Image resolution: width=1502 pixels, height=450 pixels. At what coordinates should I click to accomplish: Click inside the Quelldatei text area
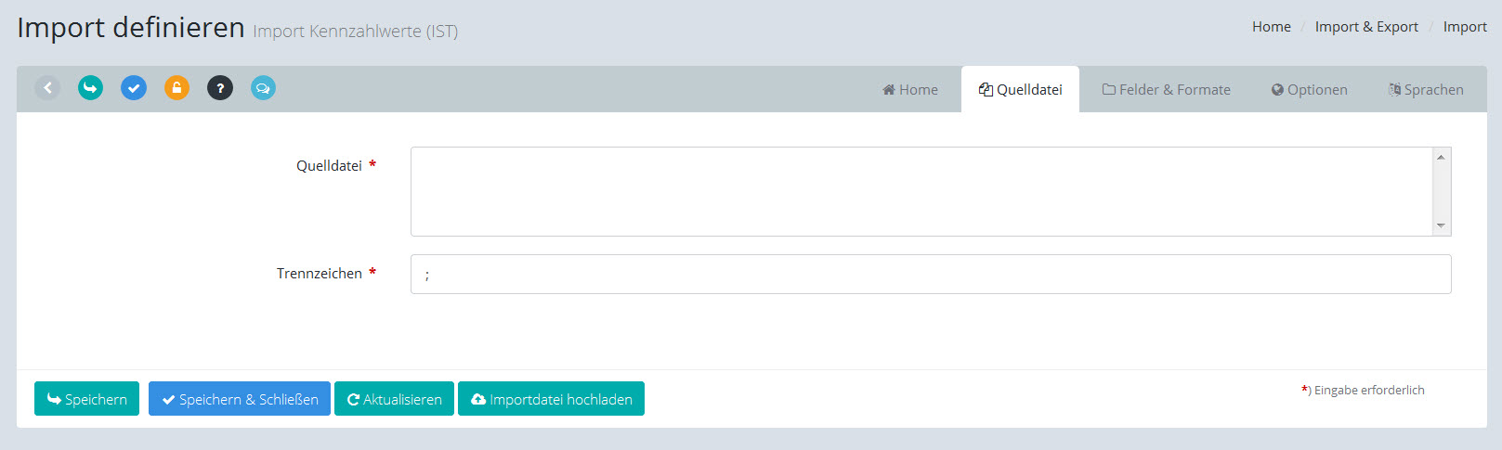click(920, 191)
